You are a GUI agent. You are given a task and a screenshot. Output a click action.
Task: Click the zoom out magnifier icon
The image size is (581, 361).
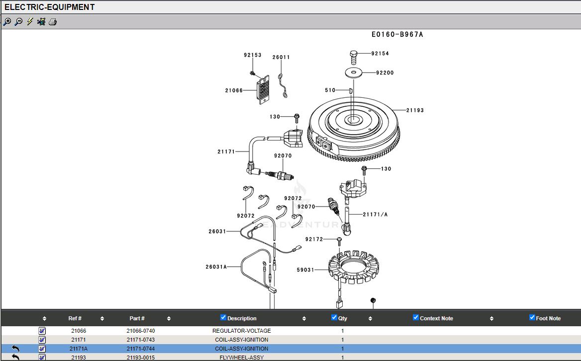pyautogui.click(x=18, y=22)
